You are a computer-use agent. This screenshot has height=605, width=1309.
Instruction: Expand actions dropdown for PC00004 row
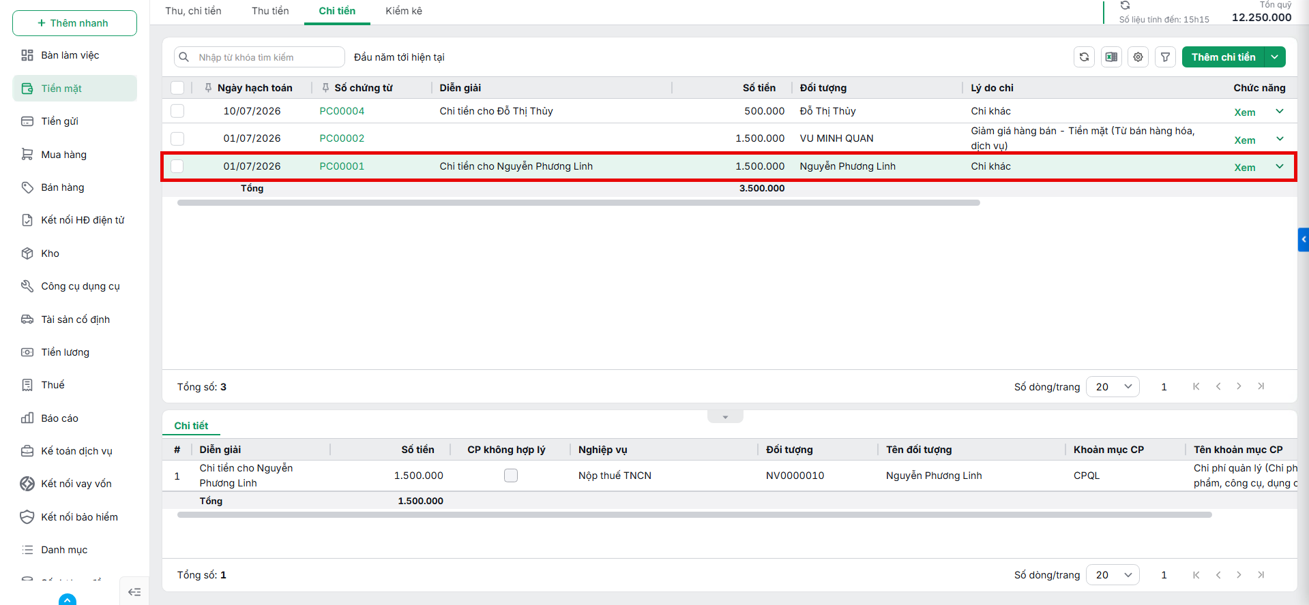pyautogui.click(x=1280, y=112)
